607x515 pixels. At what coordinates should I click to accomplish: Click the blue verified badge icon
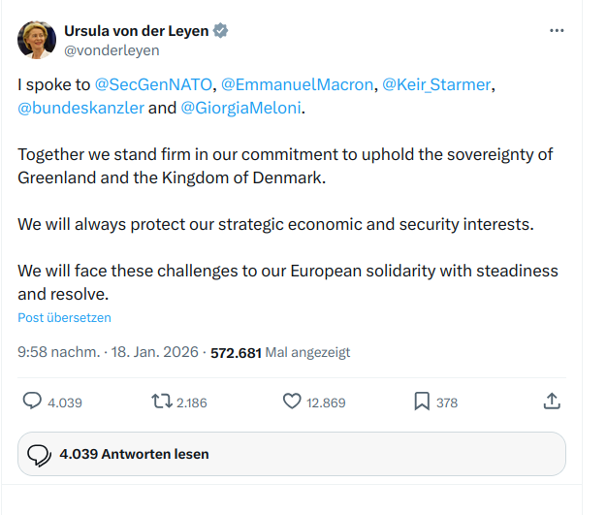click(x=221, y=31)
